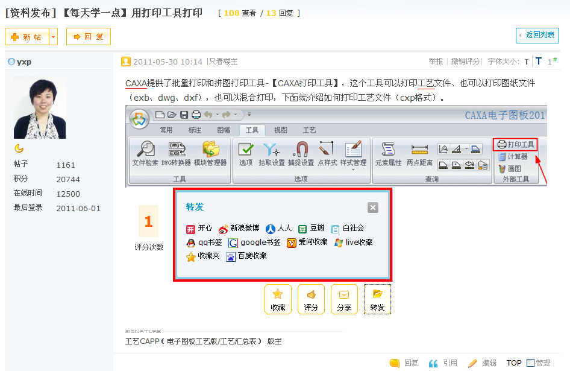Click the 打印工具 print tool
This screenshot has height=371, width=570.
click(516, 145)
